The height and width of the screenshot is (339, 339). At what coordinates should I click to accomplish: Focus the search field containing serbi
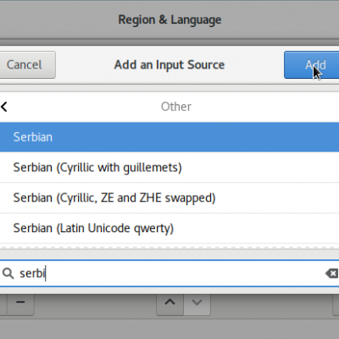(x=169, y=273)
